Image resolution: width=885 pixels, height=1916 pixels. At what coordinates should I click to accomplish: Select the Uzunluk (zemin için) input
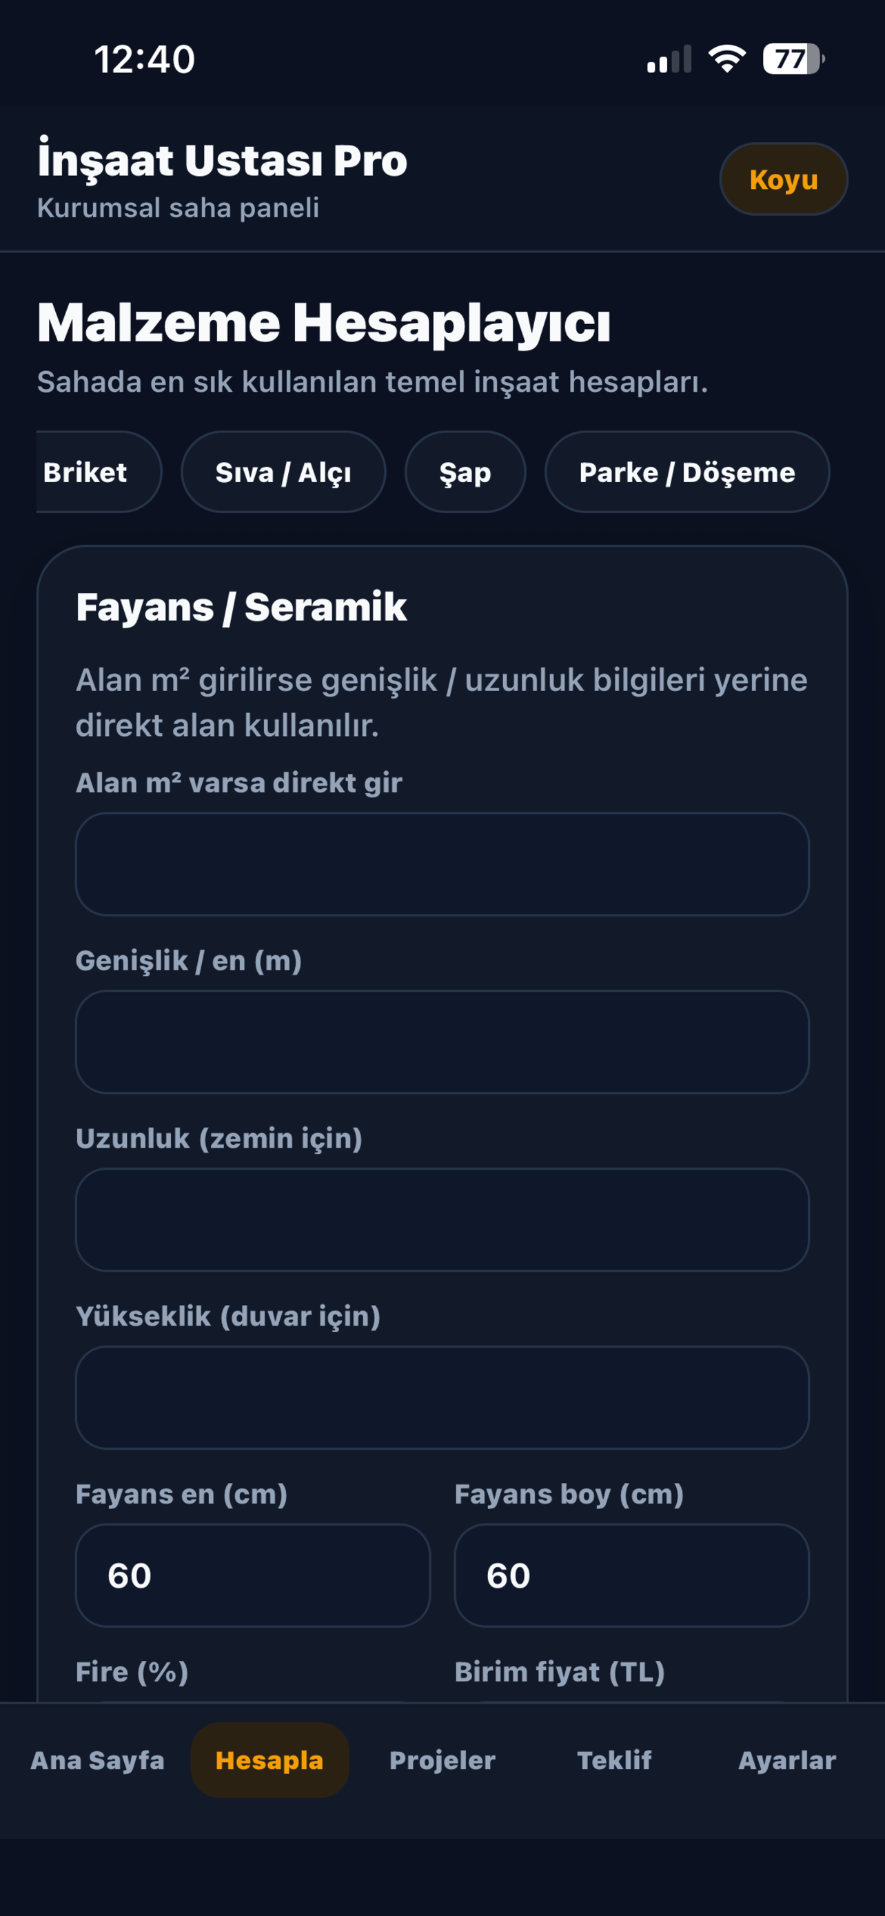442,1219
